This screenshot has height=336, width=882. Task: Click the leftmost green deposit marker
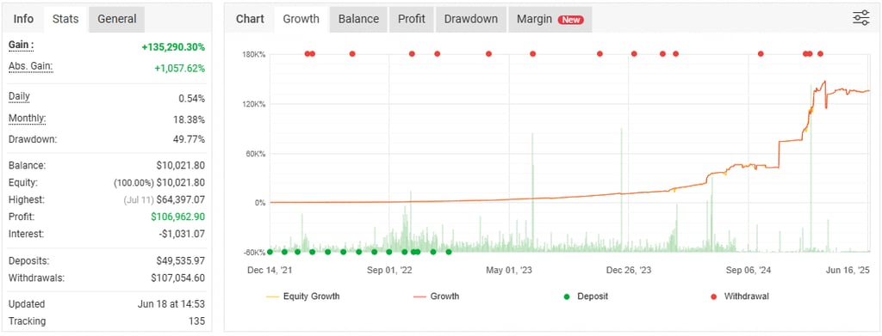click(x=270, y=252)
